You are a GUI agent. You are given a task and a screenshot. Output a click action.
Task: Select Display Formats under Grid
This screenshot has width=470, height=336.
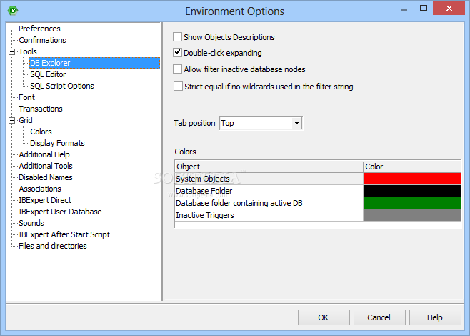coord(57,143)
